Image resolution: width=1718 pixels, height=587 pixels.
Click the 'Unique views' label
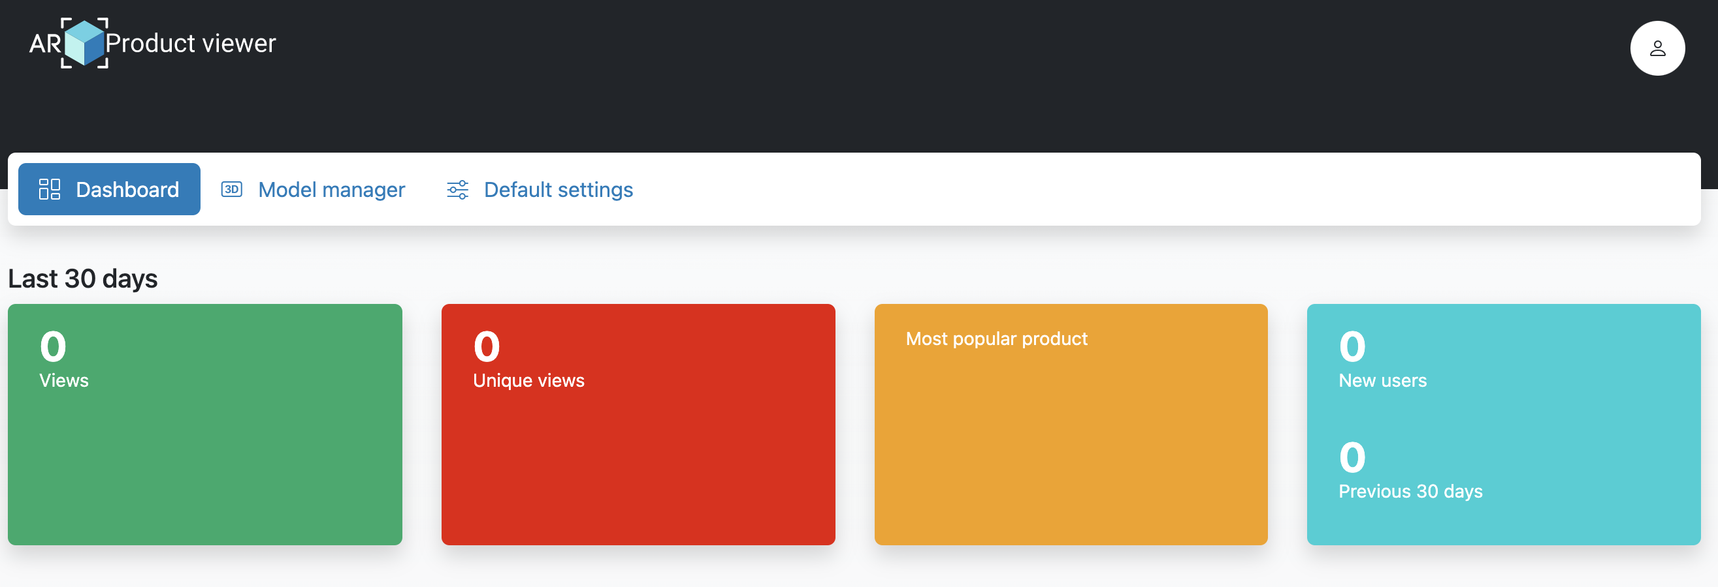point(528,380)
